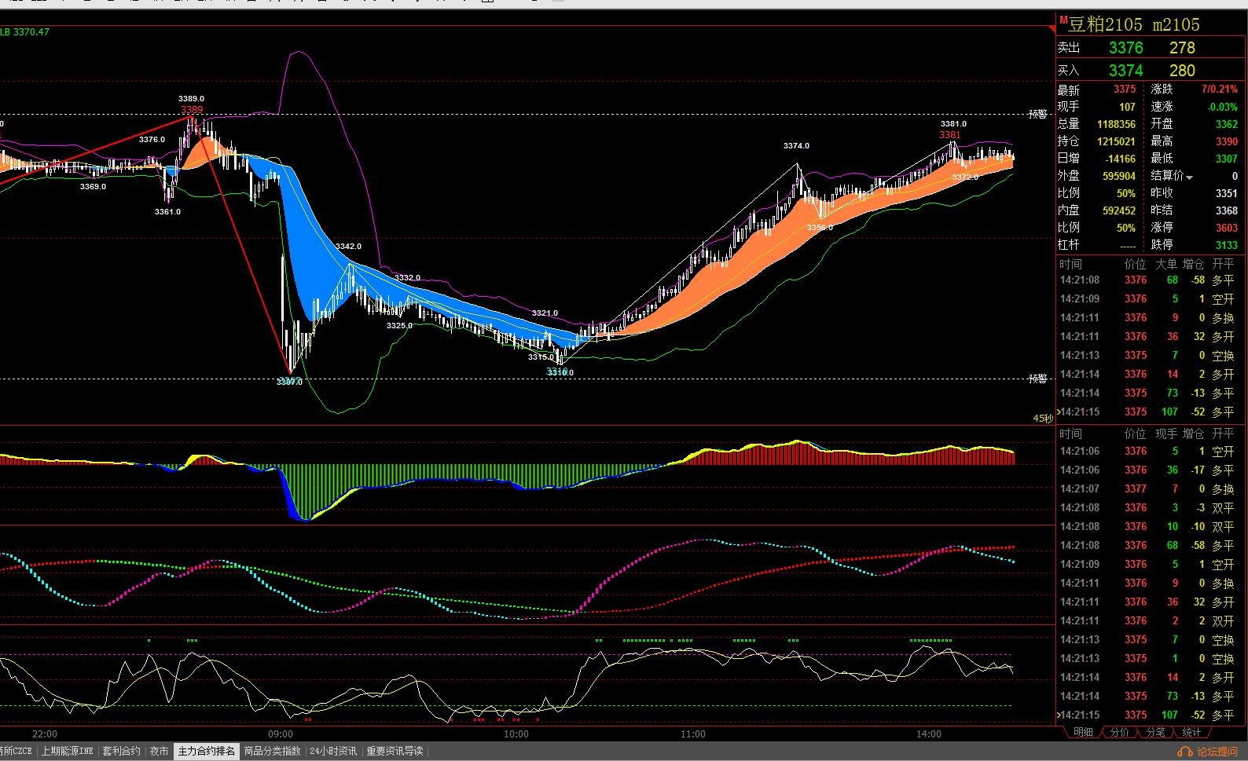
Task: Click the 跌停 value 3133
Action: click(1226, 245)
